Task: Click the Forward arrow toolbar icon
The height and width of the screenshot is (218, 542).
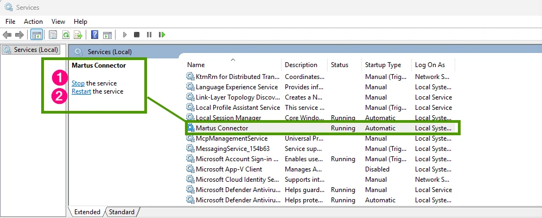Action: (20, 35)
